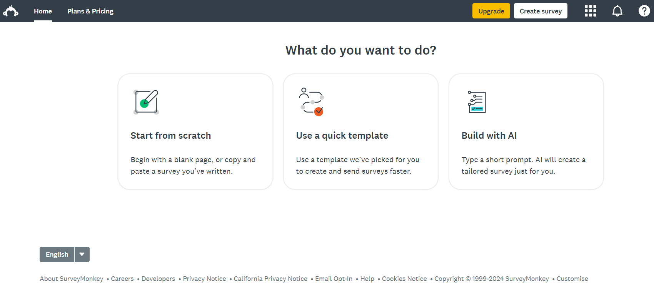Click the Create survey button
Screen dimensions: 654x289
click(541, 11)
